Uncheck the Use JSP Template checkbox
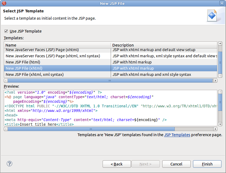Screen dimensions: 226x173 (6, 31)
